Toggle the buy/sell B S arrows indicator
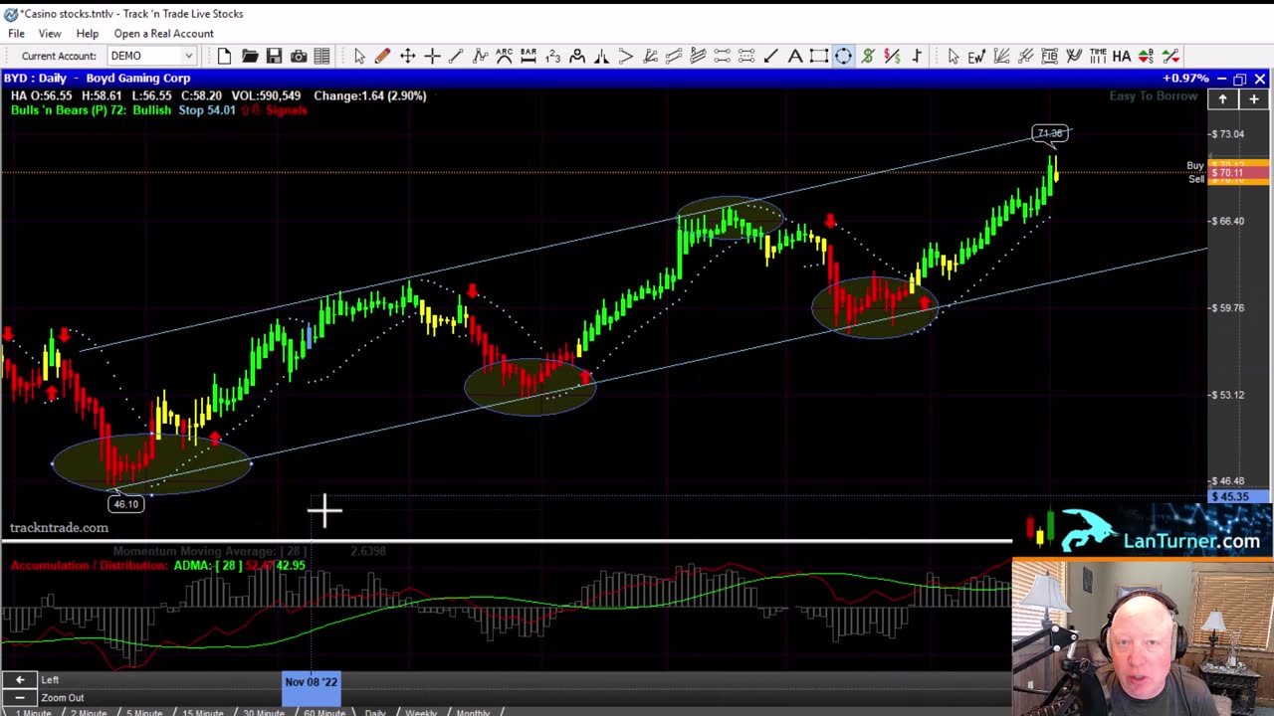 pyautogui.click(x=1147, y=57)
